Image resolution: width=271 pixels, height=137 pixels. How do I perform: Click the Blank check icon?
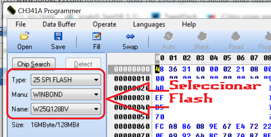202,36
